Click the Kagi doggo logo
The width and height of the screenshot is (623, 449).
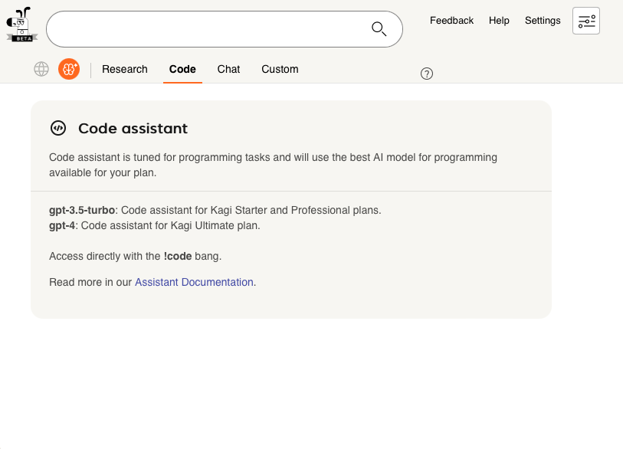21,23
